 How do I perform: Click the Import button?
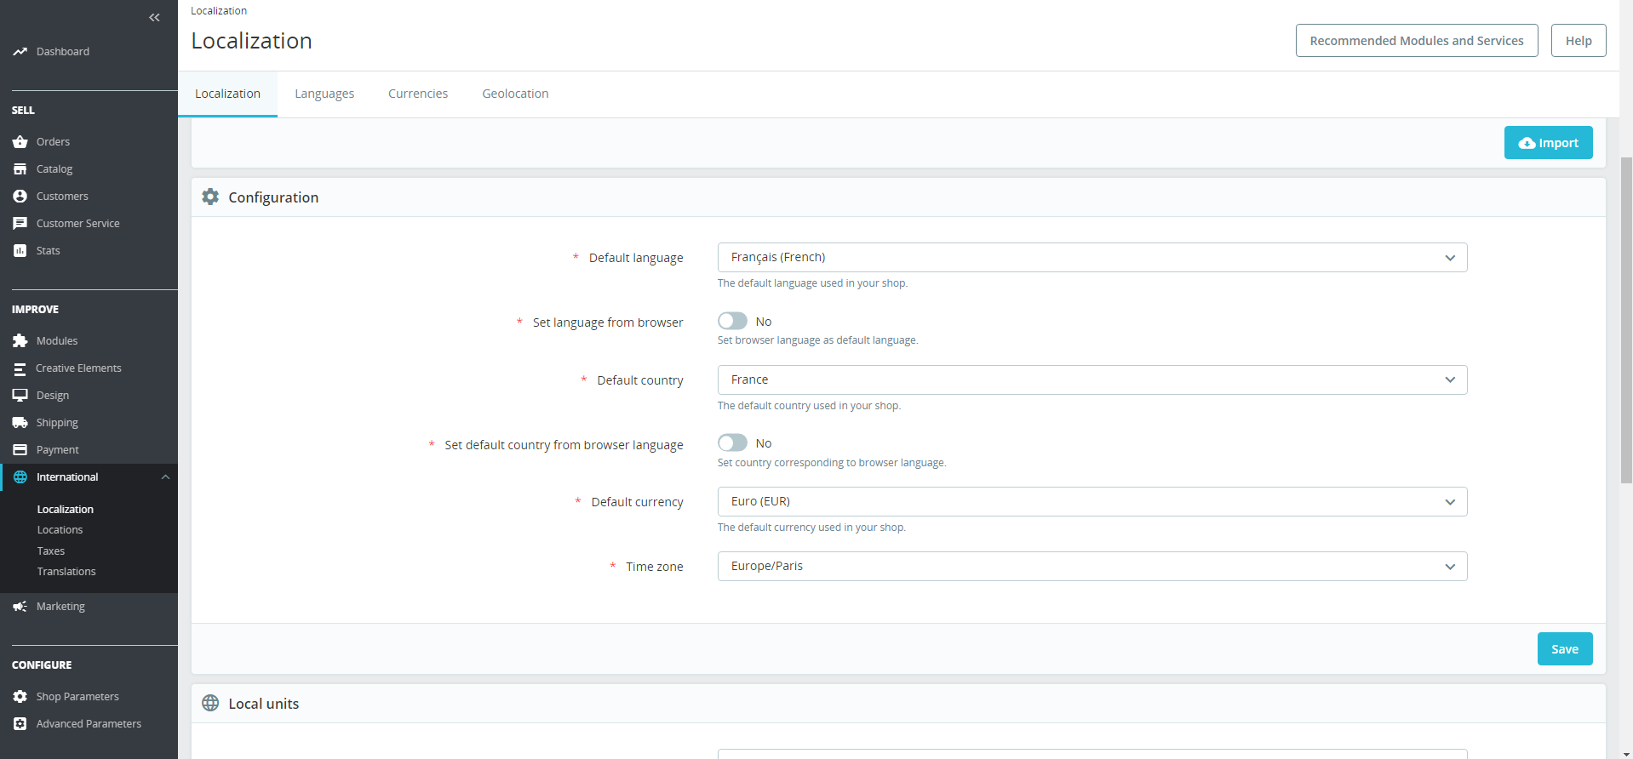pos(1549,143)
